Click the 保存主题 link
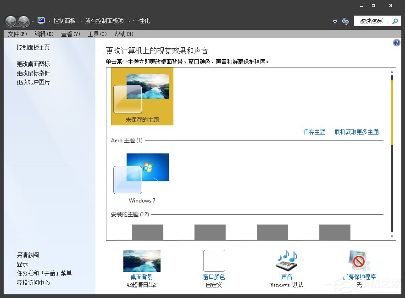 point(314,132)
